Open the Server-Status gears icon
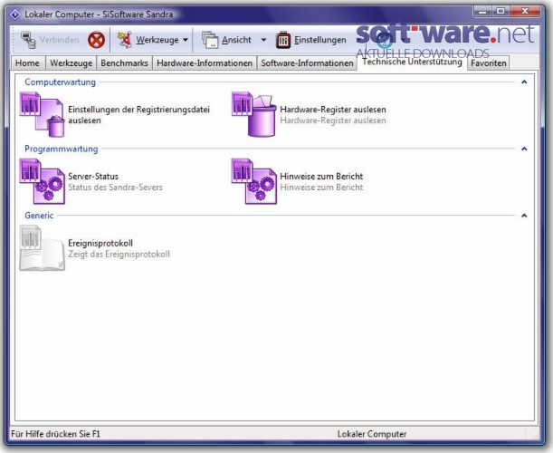The image size is (553, 453). pos(42,181)
